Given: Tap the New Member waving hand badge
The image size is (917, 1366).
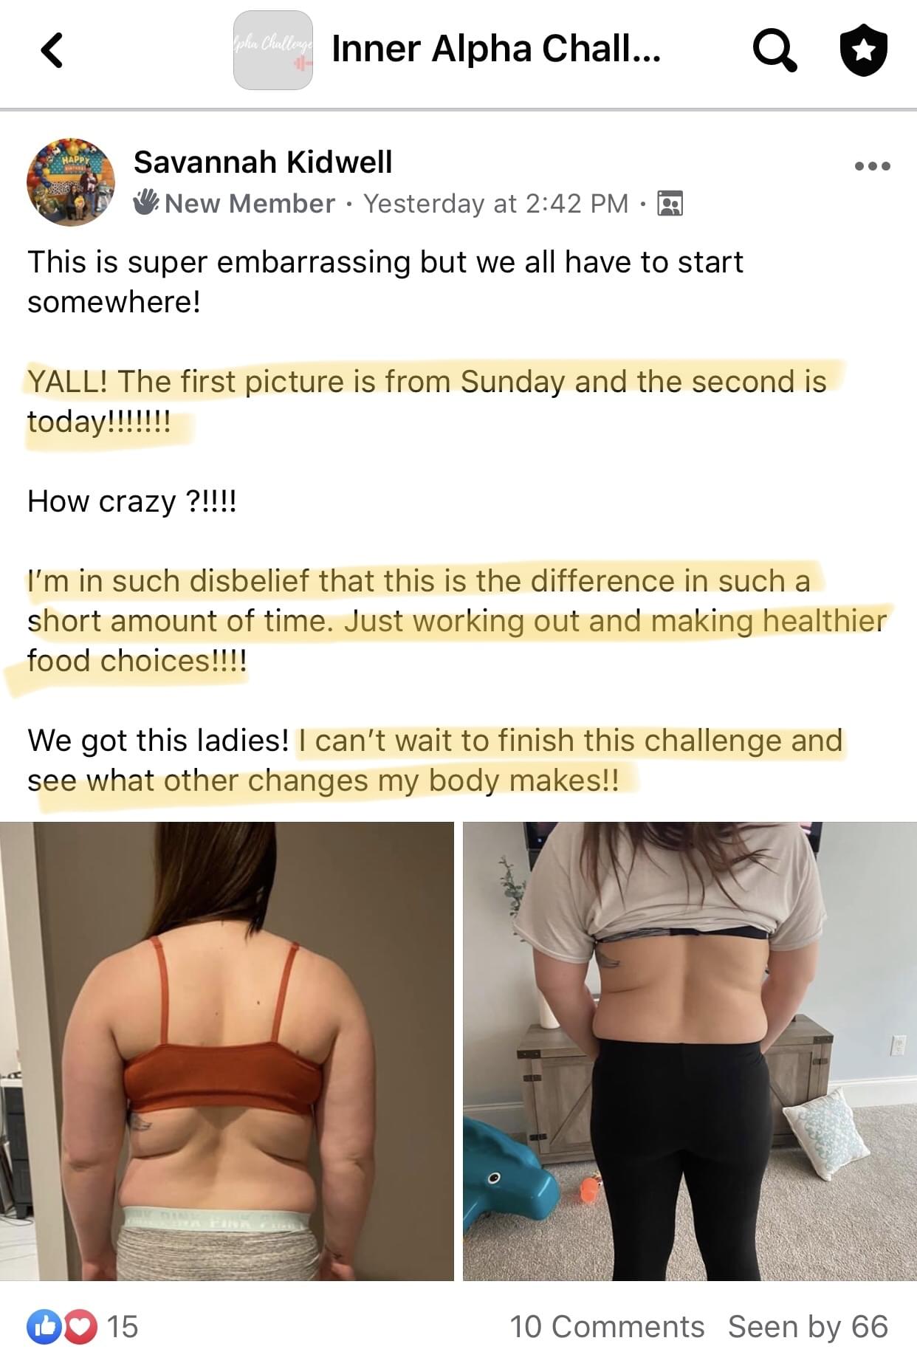Looking at the screenshot, I should 146,202.
